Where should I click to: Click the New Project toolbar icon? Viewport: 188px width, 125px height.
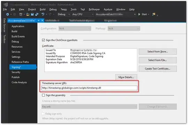[x=21, y=15]
